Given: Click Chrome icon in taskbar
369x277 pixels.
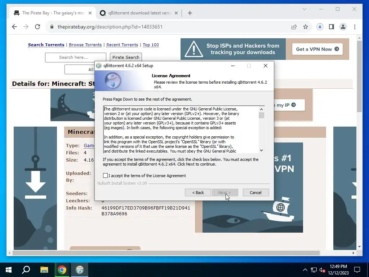Looking at the screenshot, I should pos(62,270).
